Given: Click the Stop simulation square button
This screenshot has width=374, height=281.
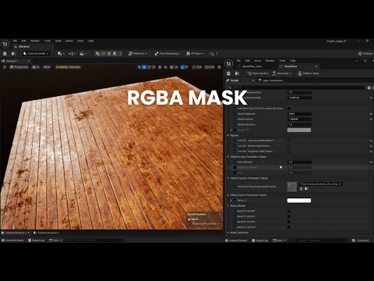Looking at the screenshot, I should [x=109, y=54].
